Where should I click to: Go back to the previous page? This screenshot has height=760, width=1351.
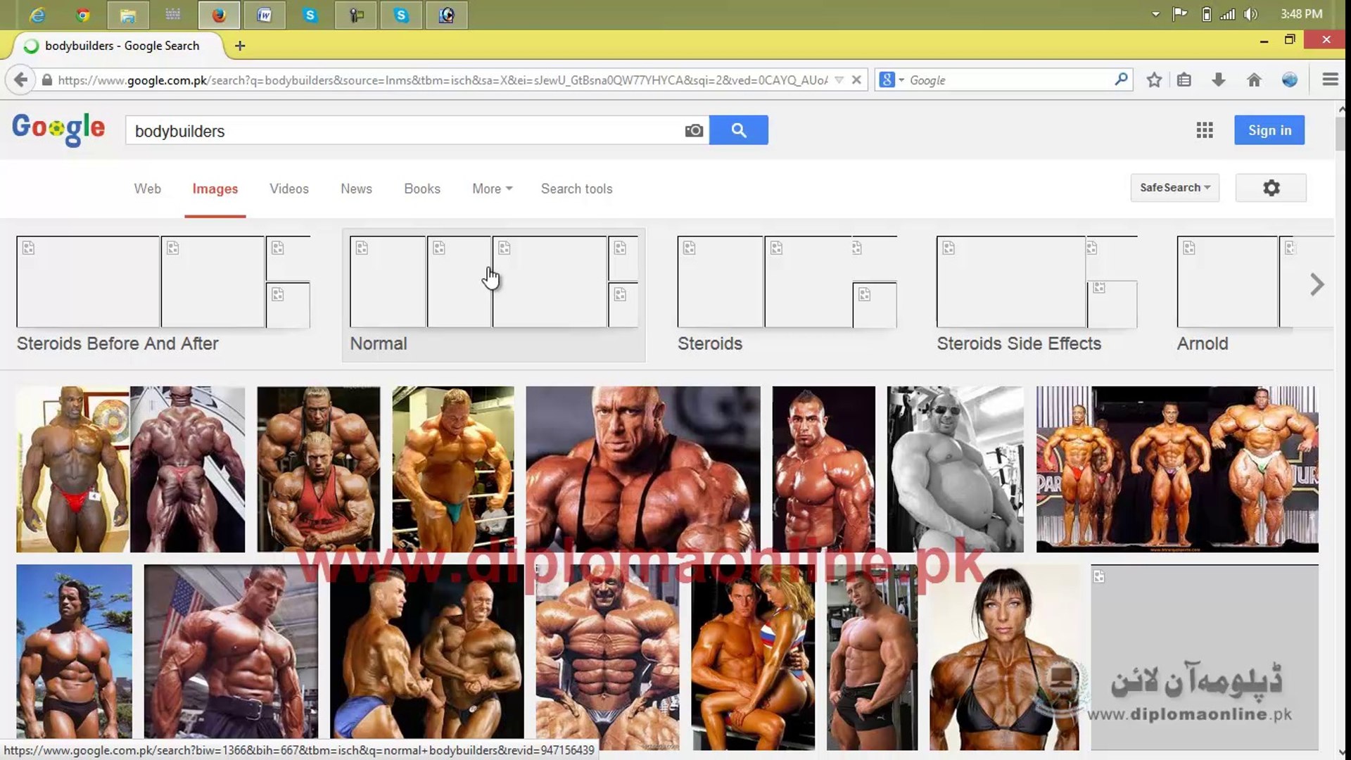click(21, 80)
